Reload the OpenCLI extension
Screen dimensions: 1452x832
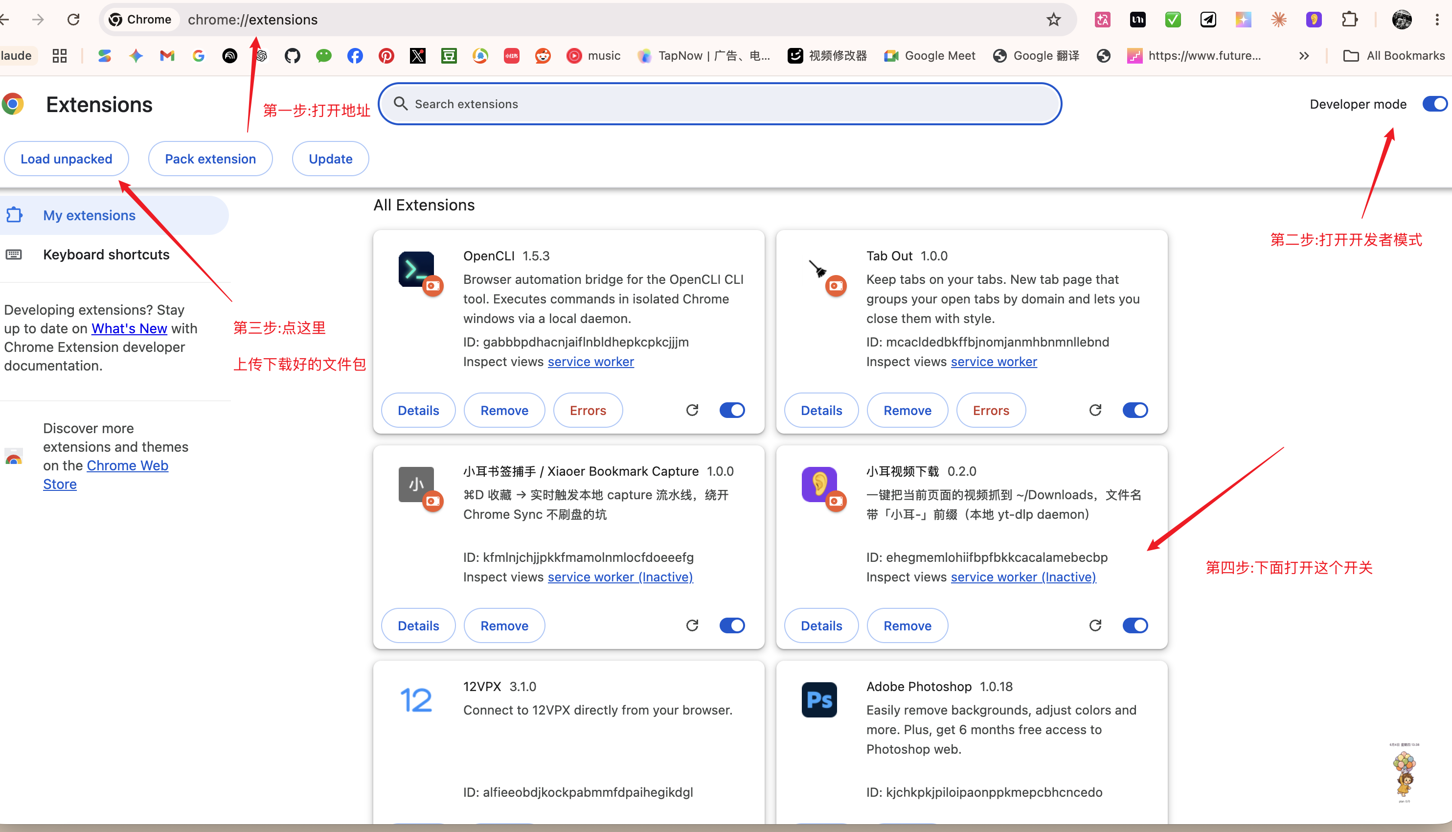point(692,410)
